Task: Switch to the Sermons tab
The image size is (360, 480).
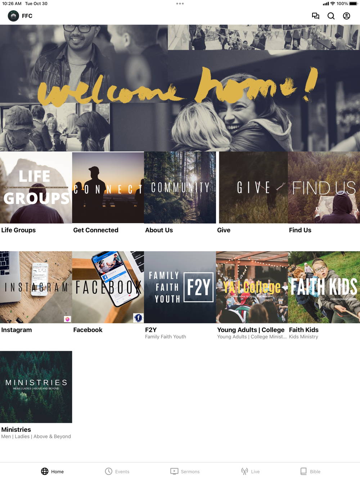Action: pos(185,471)
